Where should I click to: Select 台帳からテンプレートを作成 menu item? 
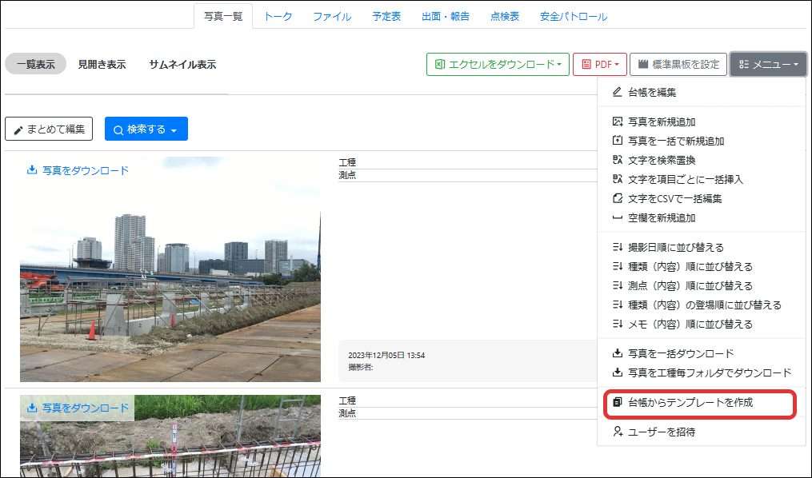[x=690, y=402]
